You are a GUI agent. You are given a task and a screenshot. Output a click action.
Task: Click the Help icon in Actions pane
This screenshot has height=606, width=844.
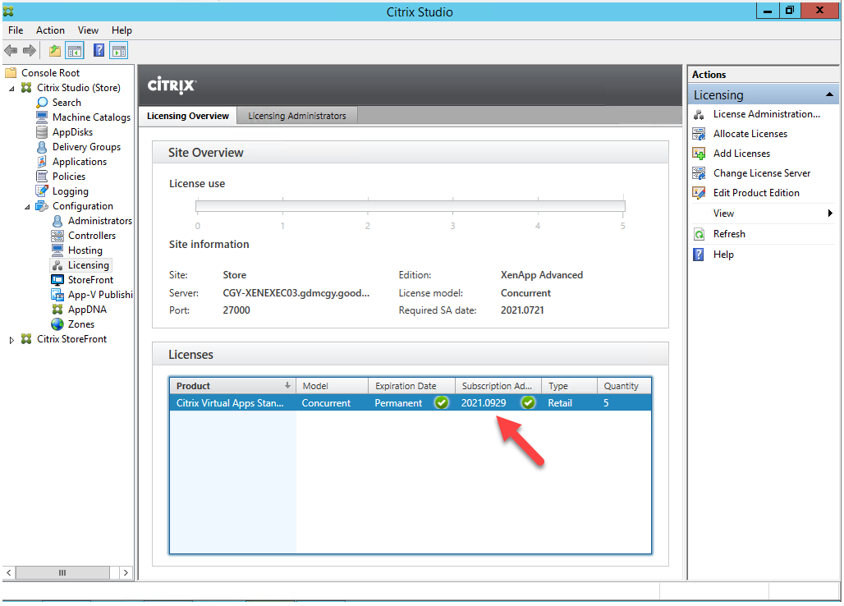699,255
